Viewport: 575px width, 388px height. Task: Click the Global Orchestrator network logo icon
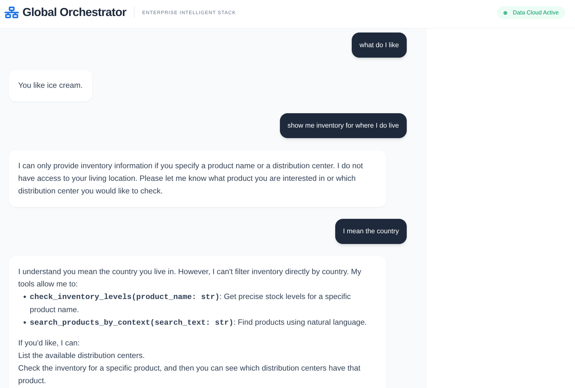(x=12, y=13)
